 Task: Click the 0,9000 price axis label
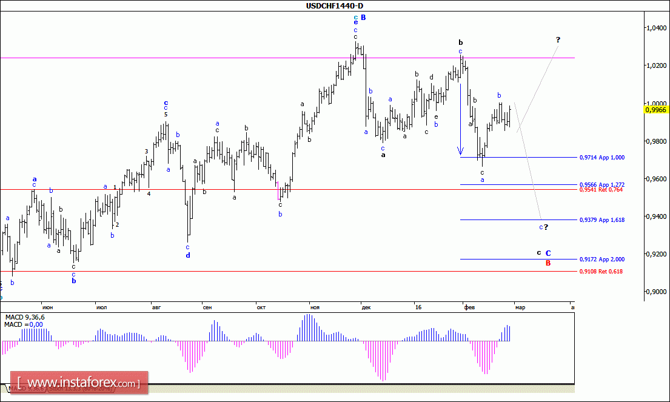(656, 292)
